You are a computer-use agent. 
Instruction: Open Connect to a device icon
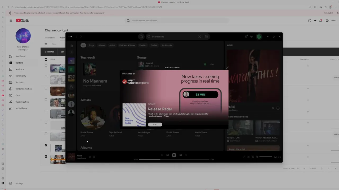point(253,157)
